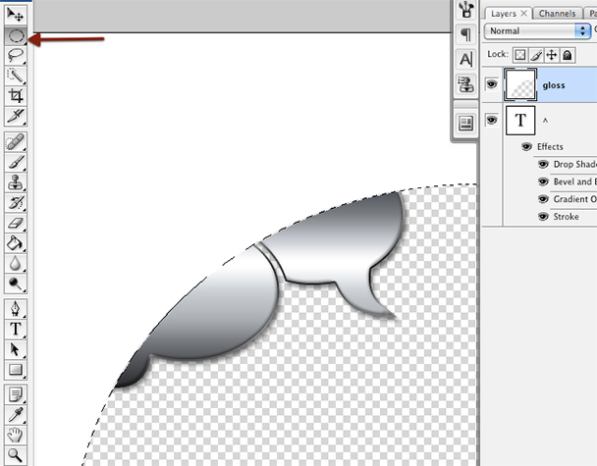Select the Hand tool

[x=16, y=435]
